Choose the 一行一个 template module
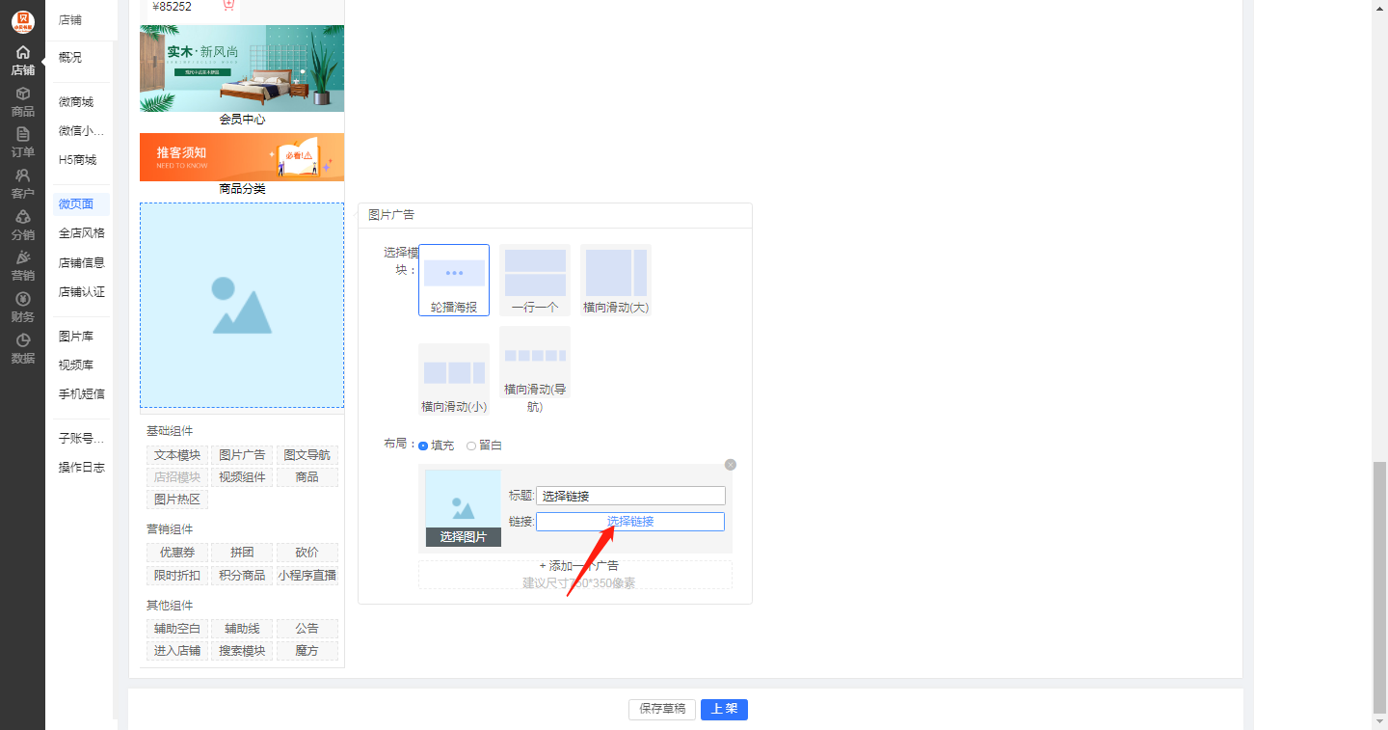 535,280
